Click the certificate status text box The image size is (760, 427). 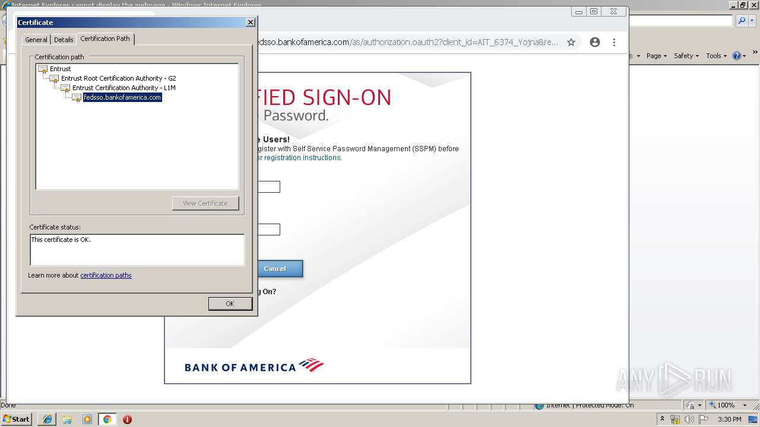coord(137,250)
